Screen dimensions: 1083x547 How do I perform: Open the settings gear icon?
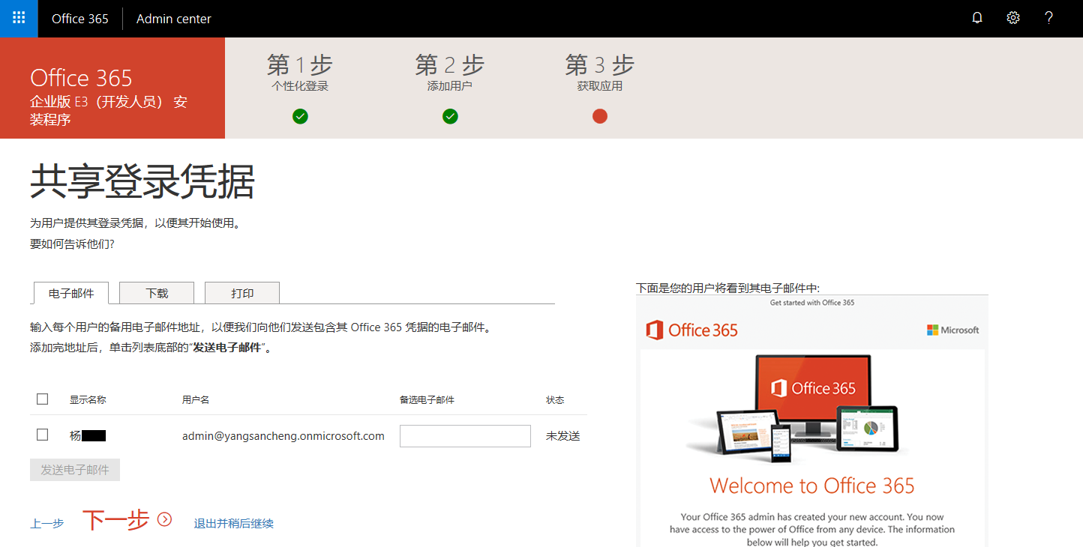(1013, 19)
